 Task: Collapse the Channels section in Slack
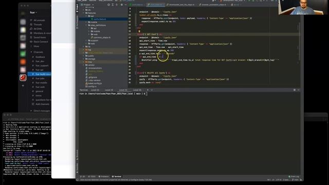tap(31, 52)
